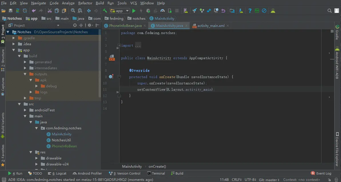Open Project Structure folder icon

point(232,11)
